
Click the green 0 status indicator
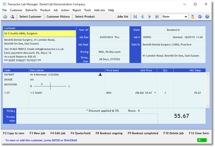click(x=202, y=140)
